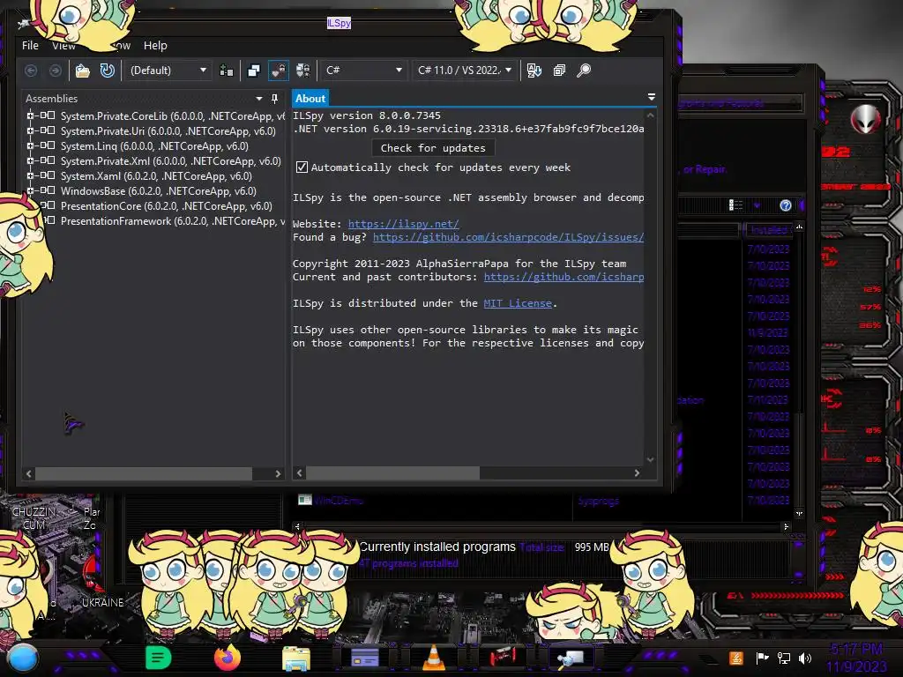Select System.Linq (6.0.0.0) row text
This screenshot has height=677, width=903.
pos(154,146)
